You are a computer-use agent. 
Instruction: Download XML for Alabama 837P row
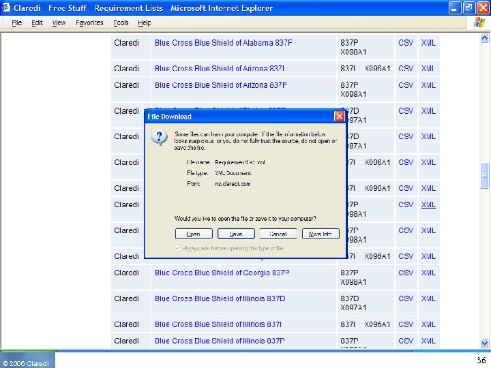(x=428, y=43)
